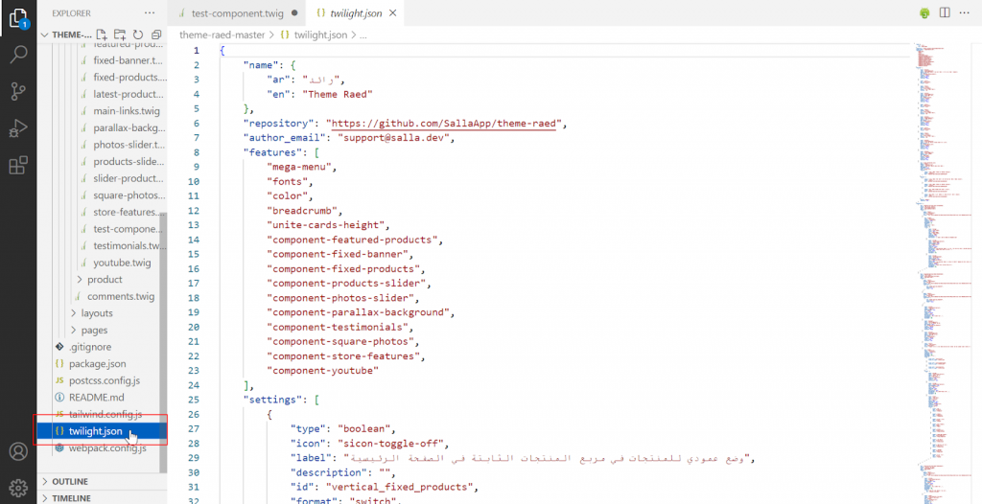982x504 pixels.
Task: Open test-component twig file in explorer
Action: click(x=128, y=229)
